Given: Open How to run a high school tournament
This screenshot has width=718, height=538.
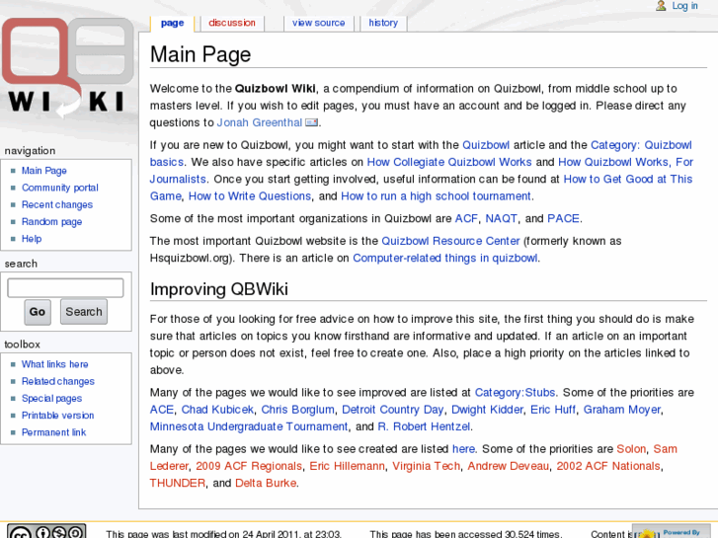Looking at the screenshot, I should pos(436,196).
